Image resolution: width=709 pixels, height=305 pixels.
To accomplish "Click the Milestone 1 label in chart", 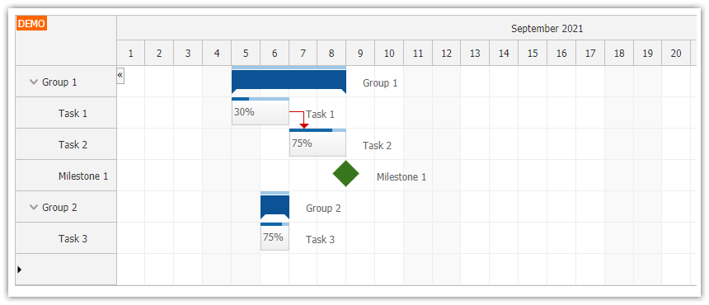I will click(401, 177).
